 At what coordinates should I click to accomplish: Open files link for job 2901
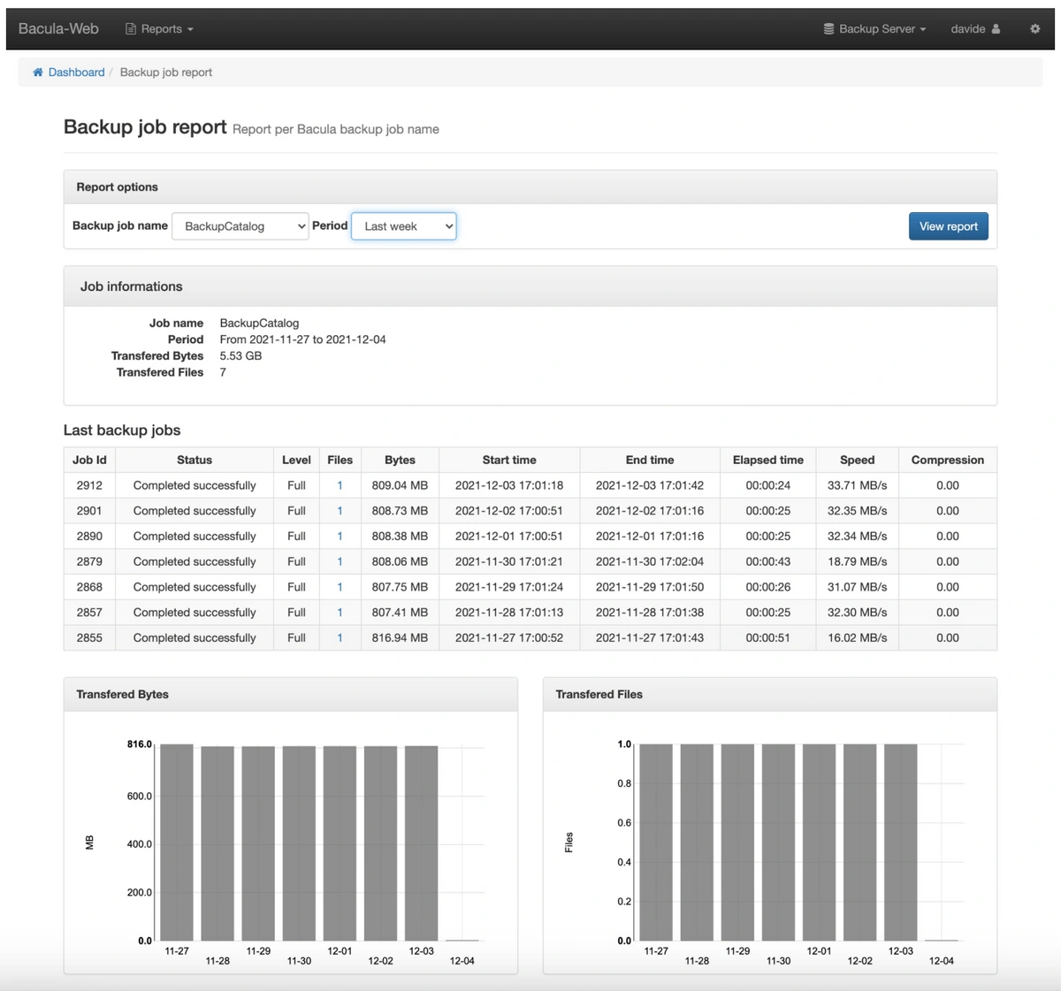pos(340,511)
